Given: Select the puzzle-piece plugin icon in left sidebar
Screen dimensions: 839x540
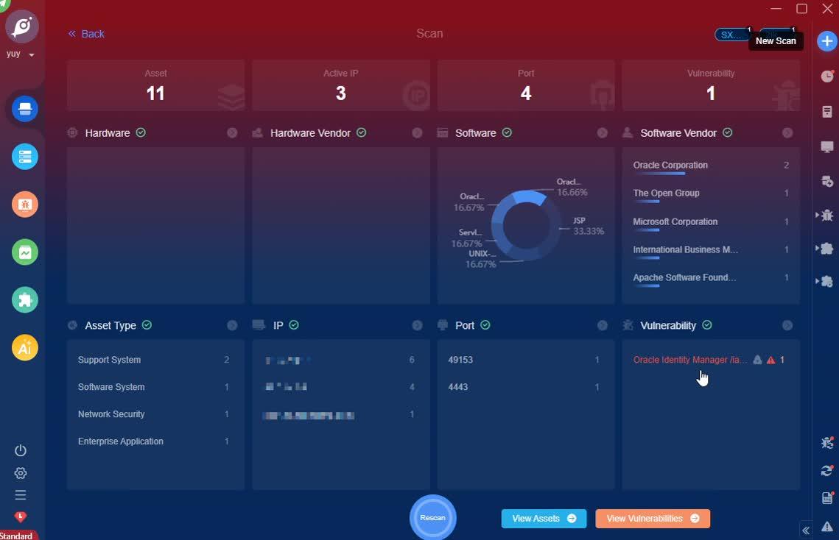Looking at the screenshot, I should 24,299.
